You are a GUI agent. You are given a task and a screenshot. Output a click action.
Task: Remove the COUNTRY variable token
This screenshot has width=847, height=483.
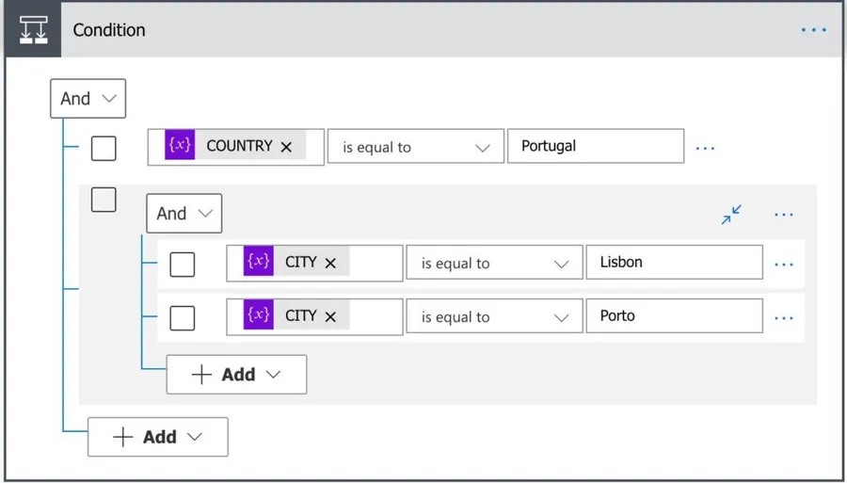[286, 147]
